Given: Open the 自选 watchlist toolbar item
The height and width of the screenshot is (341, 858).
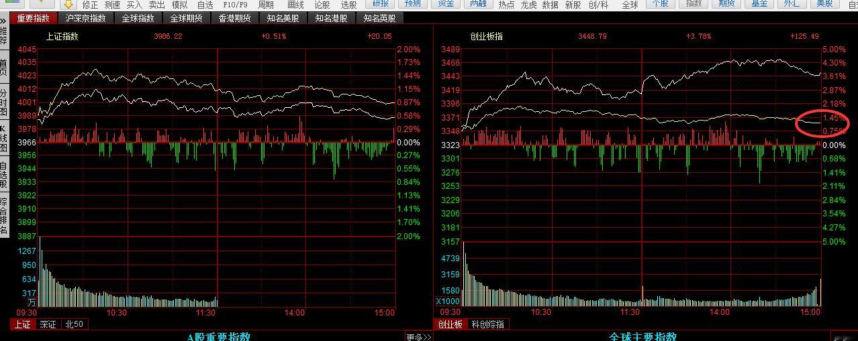Looking at the screenshot, I should click(205, 5).
